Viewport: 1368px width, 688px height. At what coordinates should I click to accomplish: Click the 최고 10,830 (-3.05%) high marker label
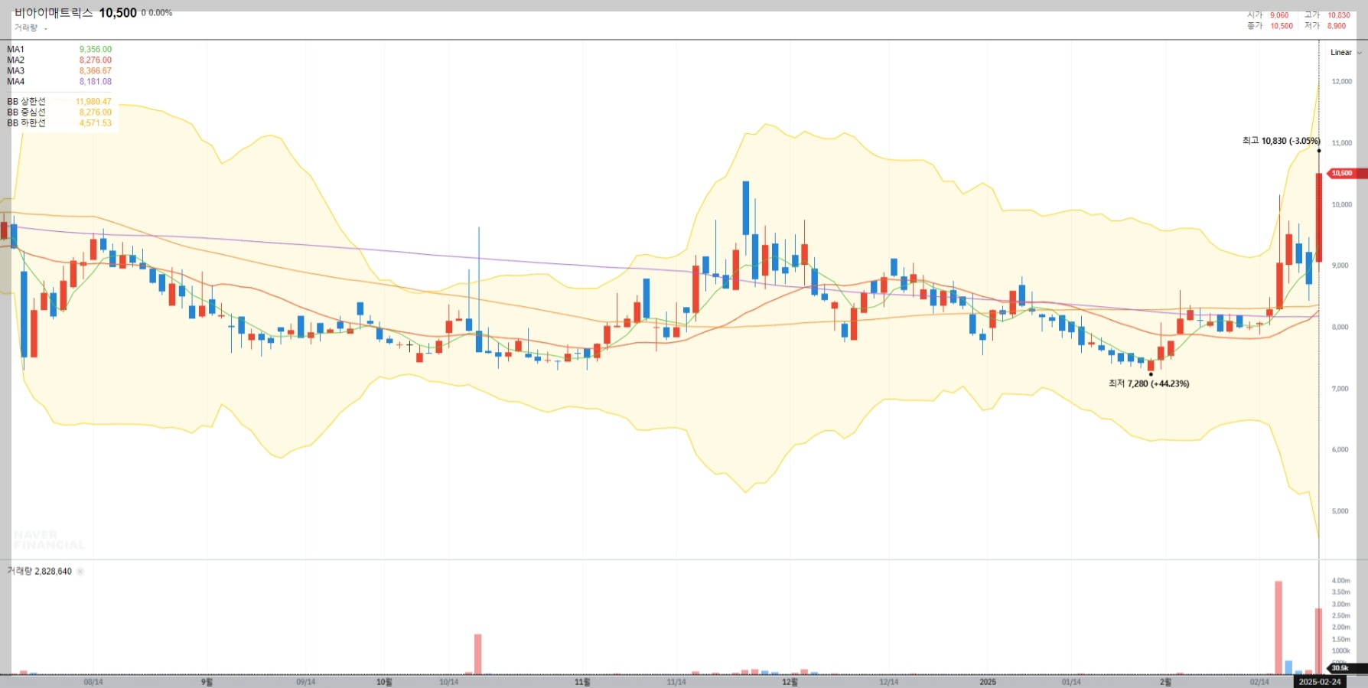tap(1281, 141)
